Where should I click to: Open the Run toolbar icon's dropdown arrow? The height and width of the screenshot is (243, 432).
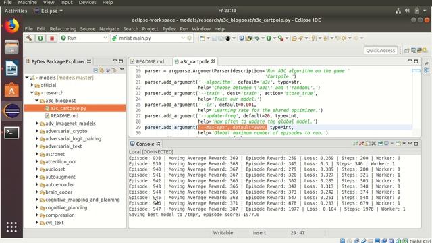275,38
